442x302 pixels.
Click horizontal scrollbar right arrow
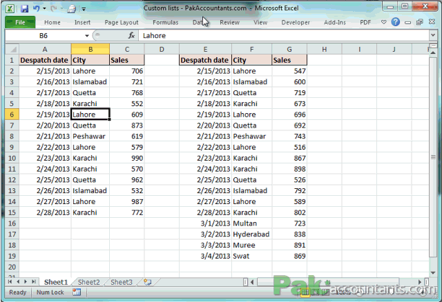(420, 282)
